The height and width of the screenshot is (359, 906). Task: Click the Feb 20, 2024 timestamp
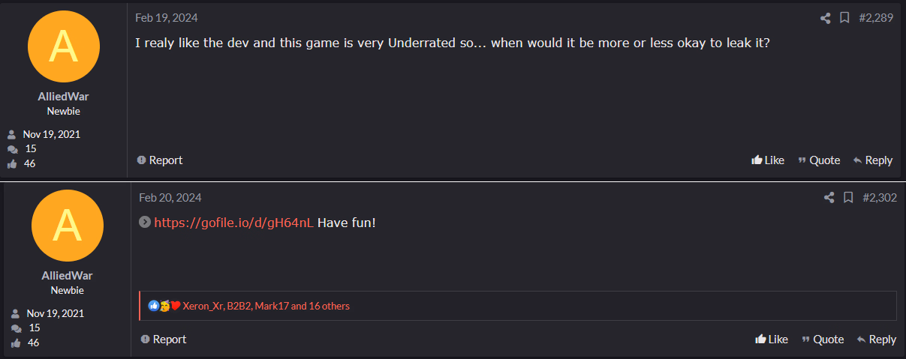coord(170,198)
